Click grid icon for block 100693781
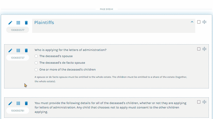This screenshot has height=119, width=213. point(18,103)
